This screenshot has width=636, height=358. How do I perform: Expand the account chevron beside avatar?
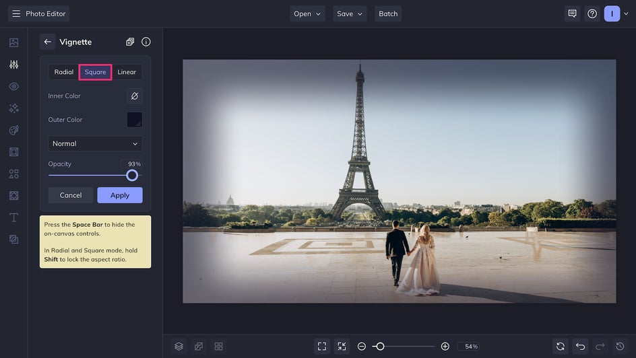click(626, 13)
